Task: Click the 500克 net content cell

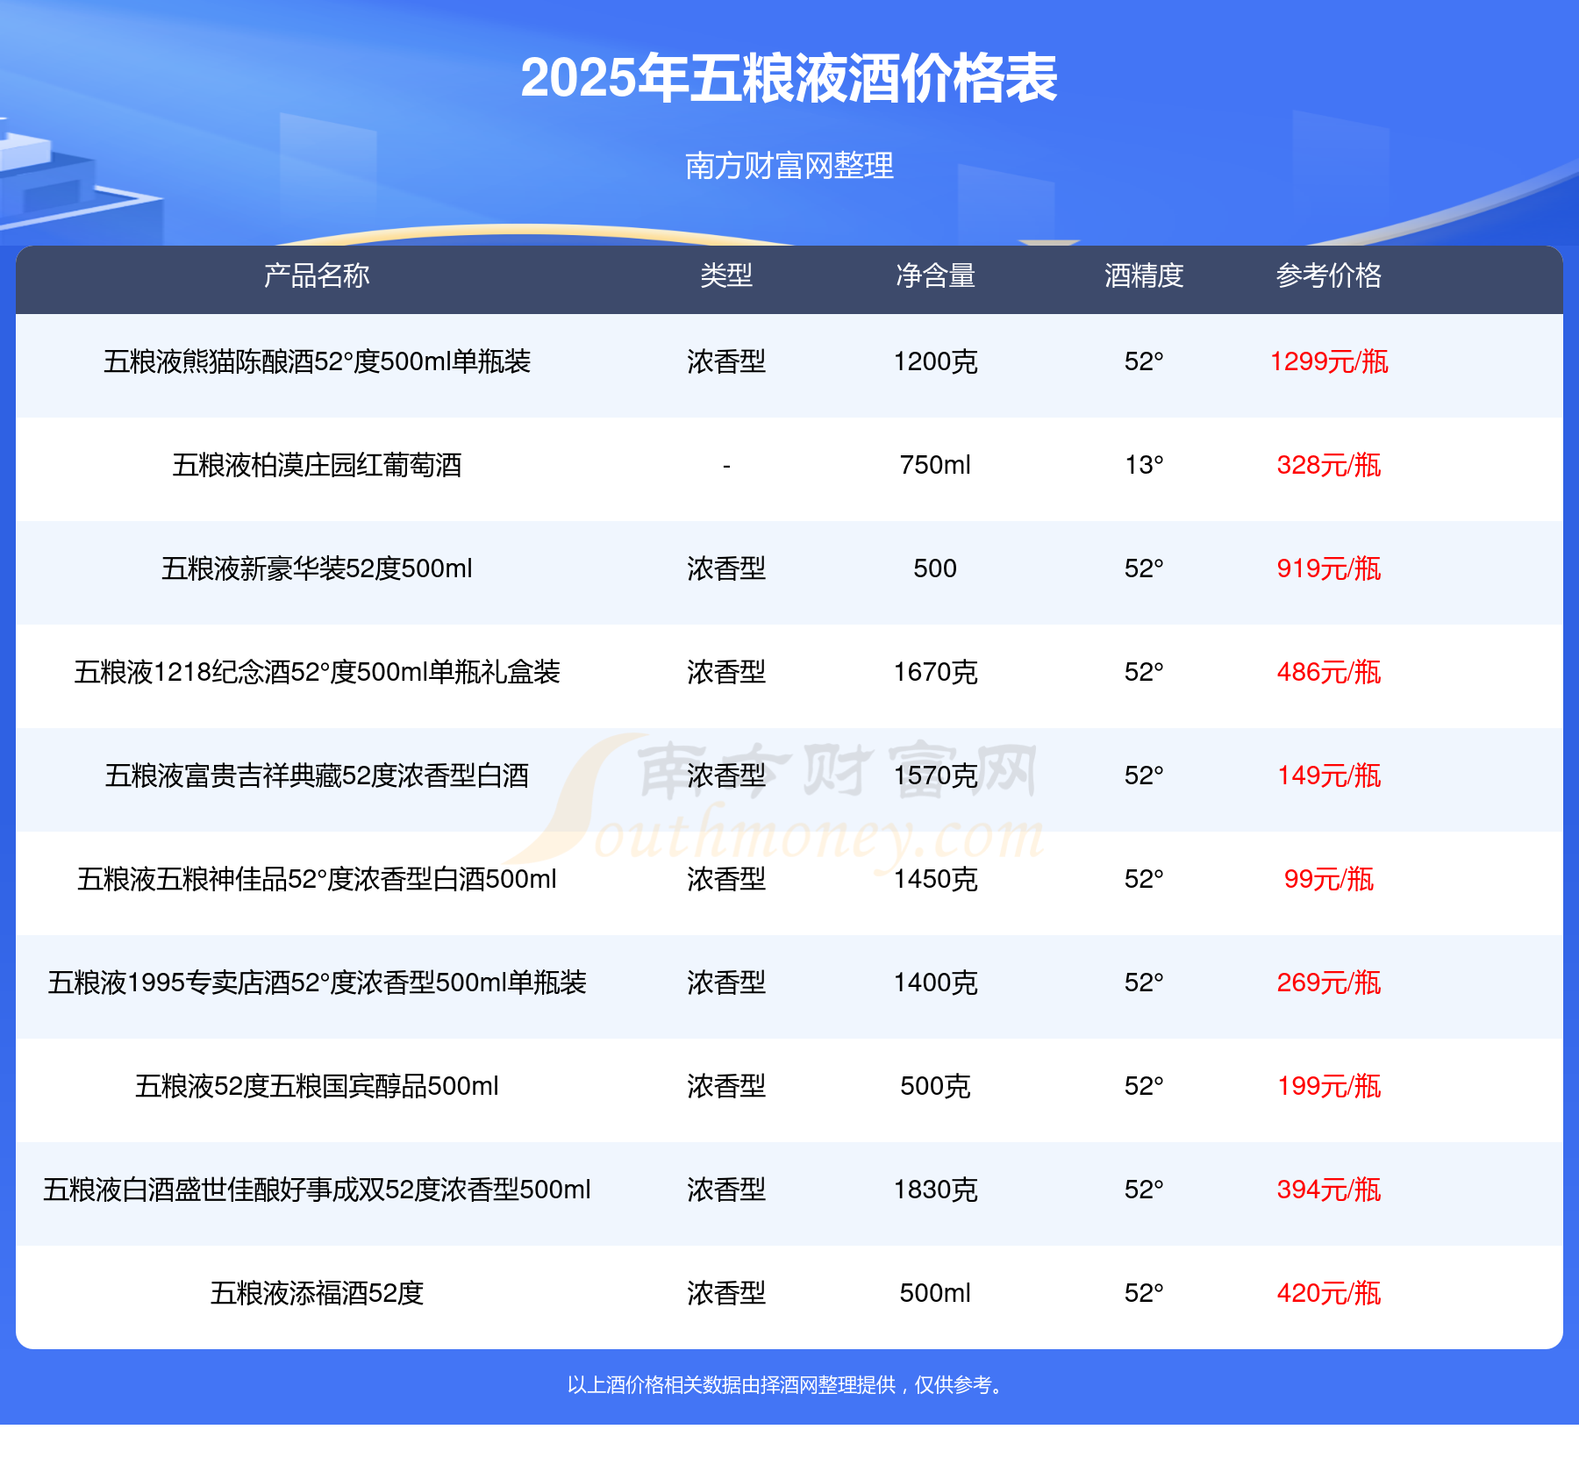Action: coord(935,1086)
